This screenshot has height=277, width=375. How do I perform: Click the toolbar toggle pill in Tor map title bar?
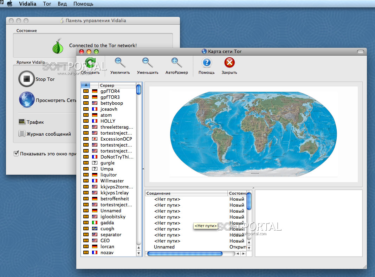click(x=361, y=52)
